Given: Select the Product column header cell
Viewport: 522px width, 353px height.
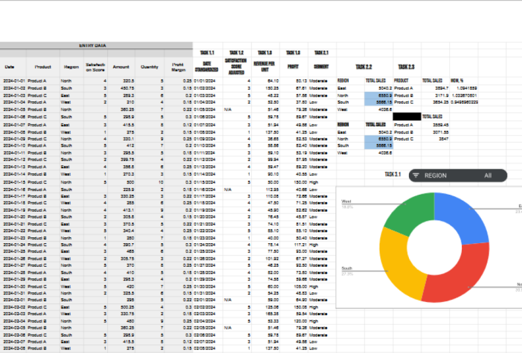Looking at the screenshot, I should [43, 67].
